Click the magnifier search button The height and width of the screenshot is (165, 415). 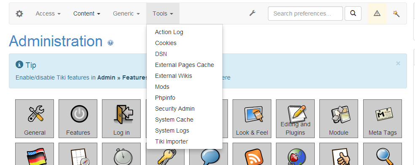353,13
